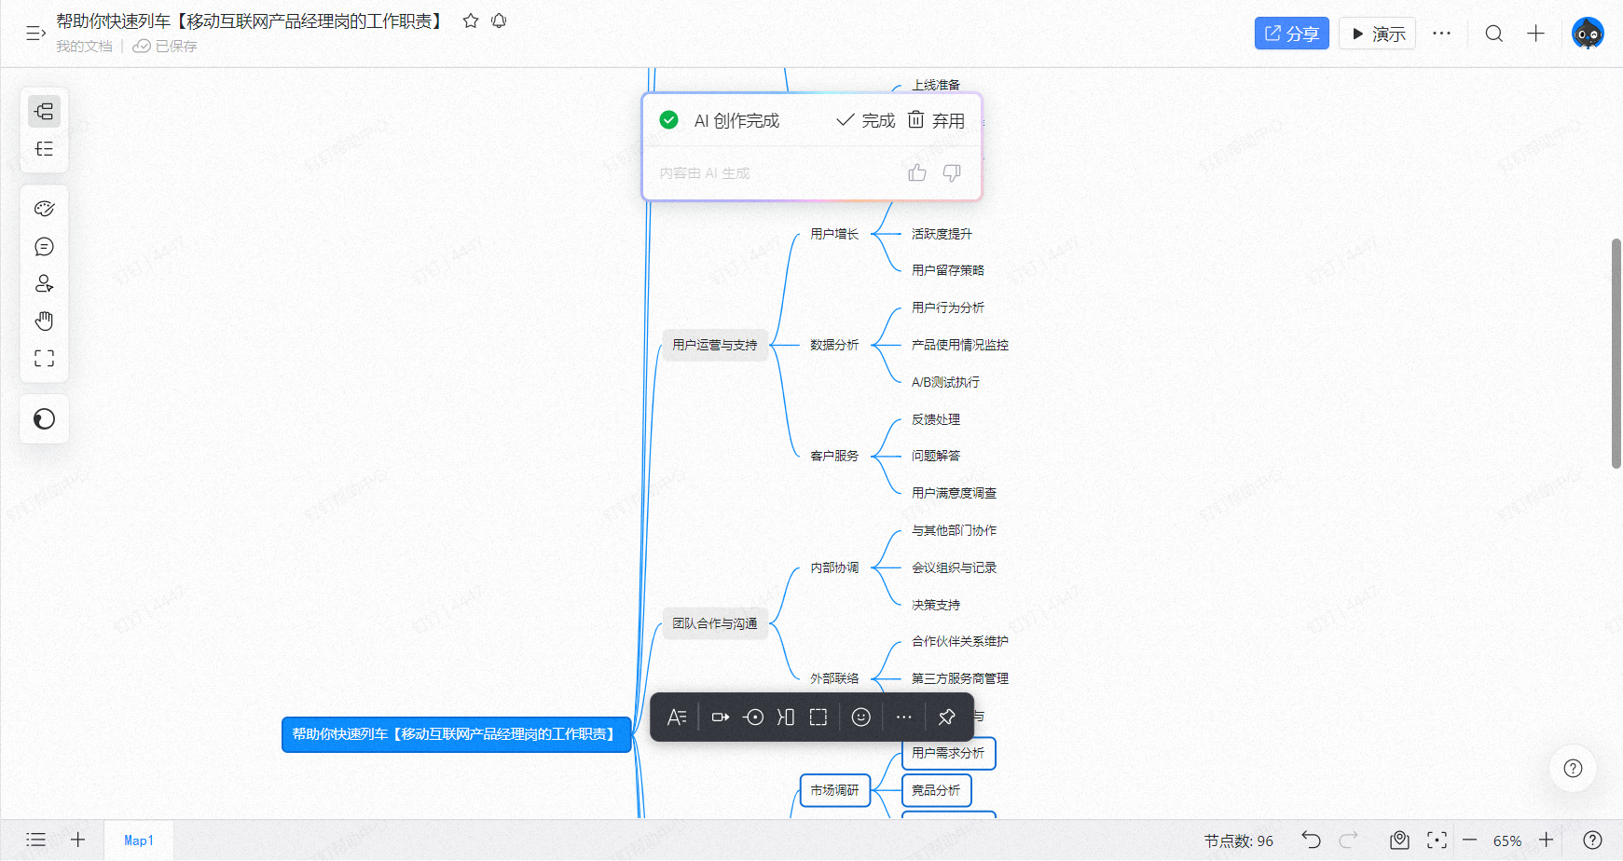
Task: Star this document as favorite
Action: pos(471,20)
